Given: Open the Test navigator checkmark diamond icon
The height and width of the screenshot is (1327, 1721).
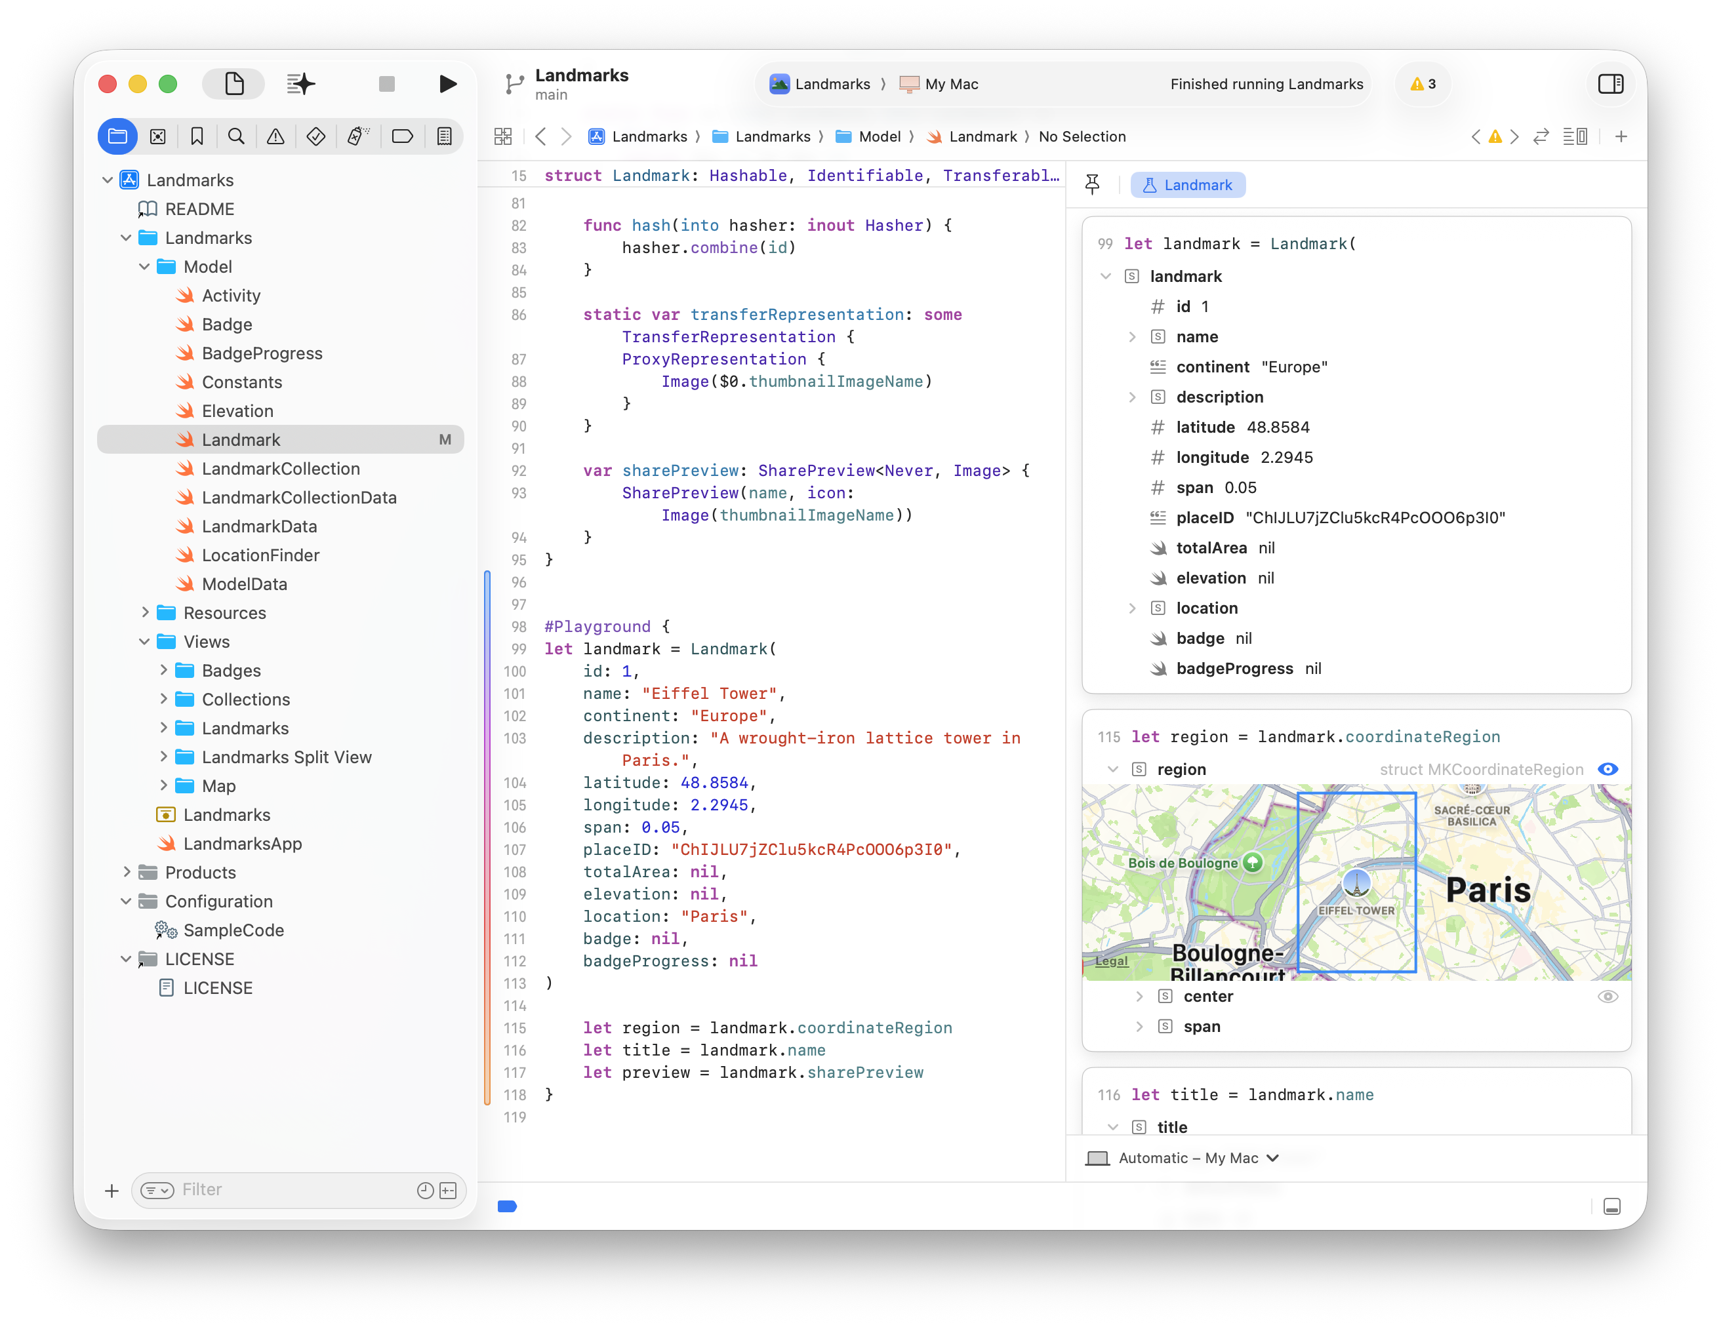Looking at the screenshot, I should 315,136.
